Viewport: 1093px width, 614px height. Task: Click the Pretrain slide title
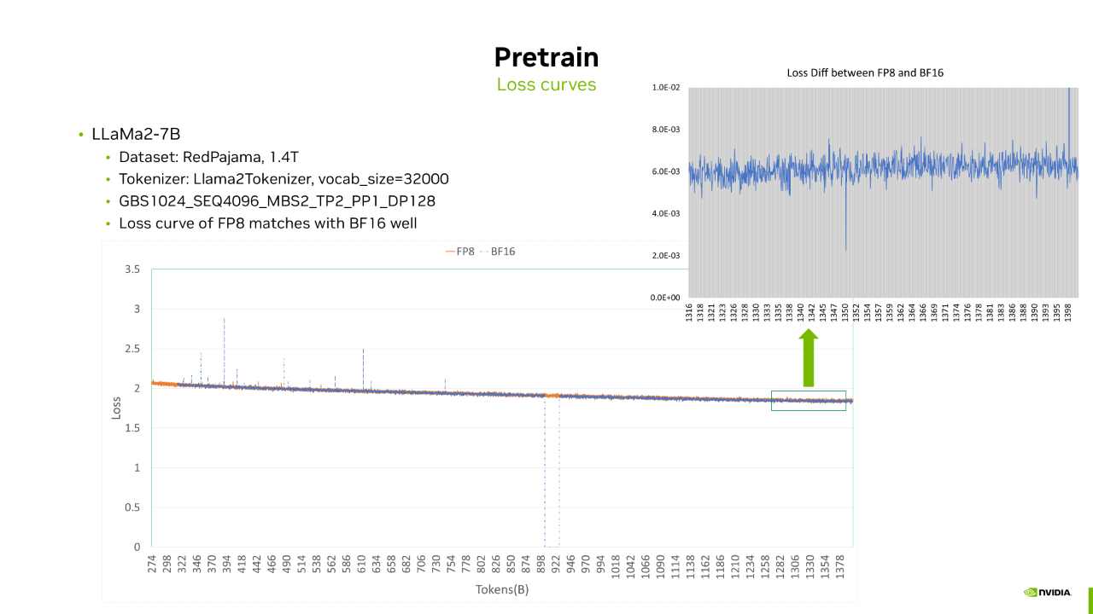coord(546,57)
